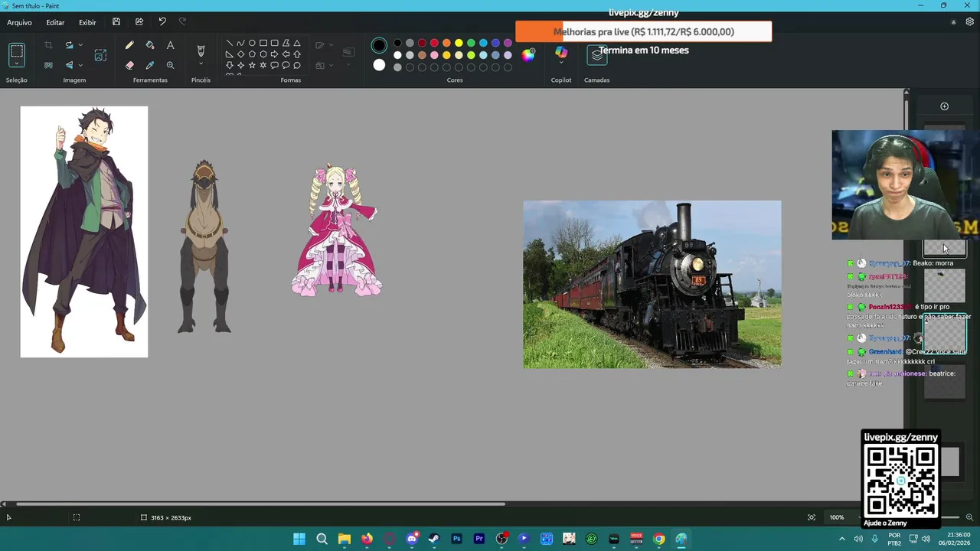Click the train photo on canvas

[x=652, y=285]
